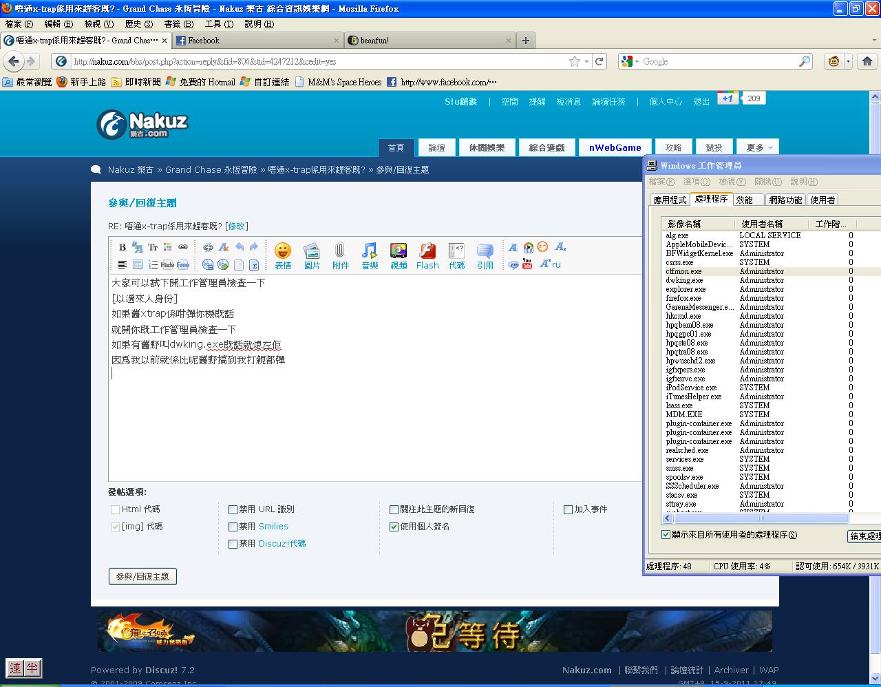Insert a Flash object
Screen dimensions: 881x687
pyautogui.click(x=427, y=255)
